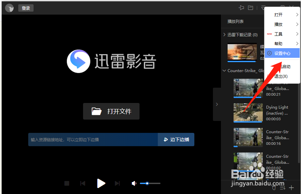Open the Counter-Strike 00:00:16 thumbnail

click(x=248, y=137)
